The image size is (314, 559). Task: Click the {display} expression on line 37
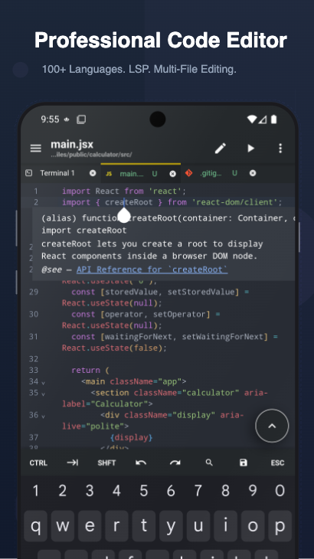point(132,437)
